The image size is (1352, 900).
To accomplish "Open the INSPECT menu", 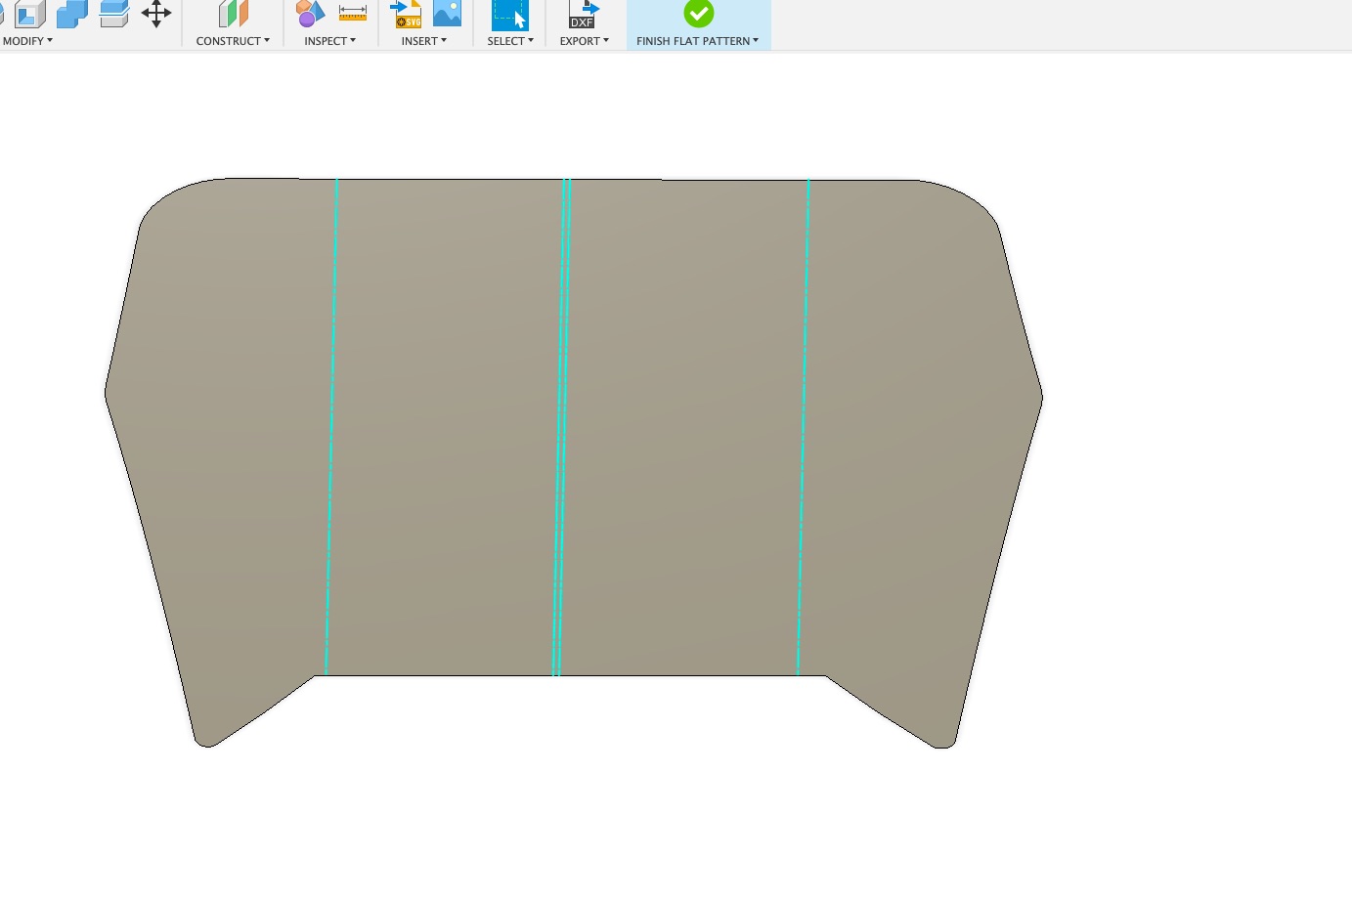I will [329, 41].
